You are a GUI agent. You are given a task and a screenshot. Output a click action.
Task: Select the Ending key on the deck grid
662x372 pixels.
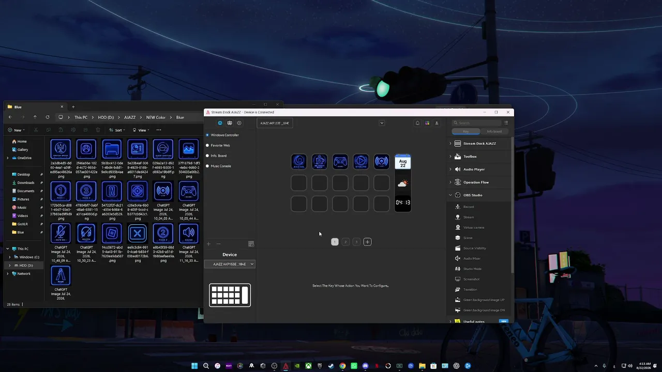pos(299,162)
